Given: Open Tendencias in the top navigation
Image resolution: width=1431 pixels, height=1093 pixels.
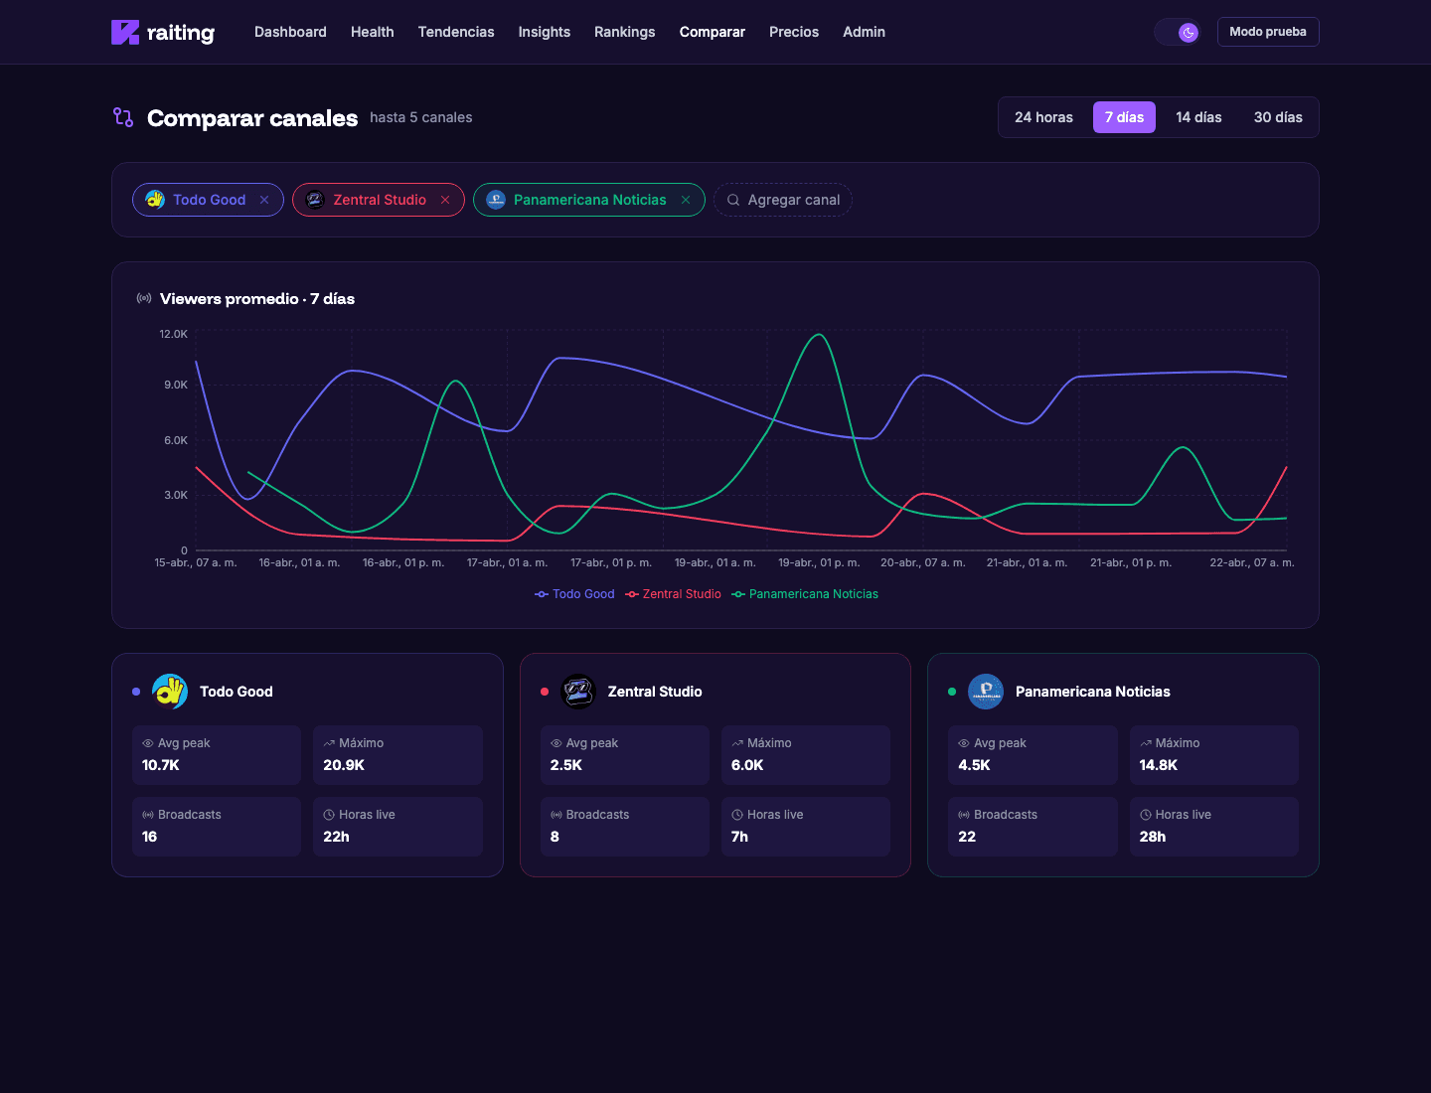Looking at the screenshot, I should (x=456, y=32).
